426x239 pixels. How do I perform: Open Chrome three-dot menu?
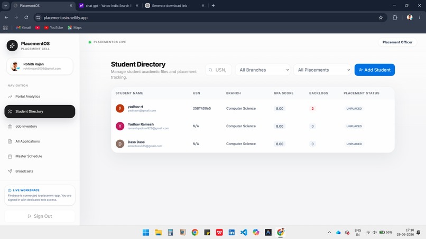[x=420, y=17]
